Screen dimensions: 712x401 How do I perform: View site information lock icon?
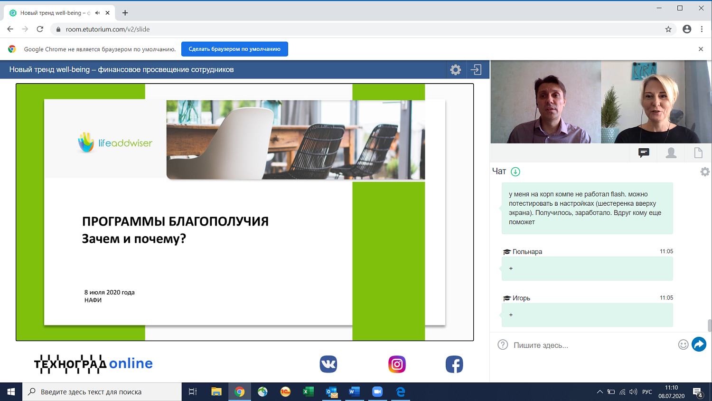click(58, 29)
